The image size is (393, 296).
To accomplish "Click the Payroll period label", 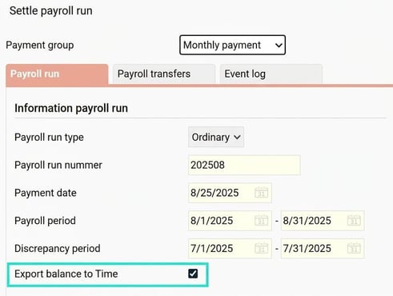I will coord(45,221).
